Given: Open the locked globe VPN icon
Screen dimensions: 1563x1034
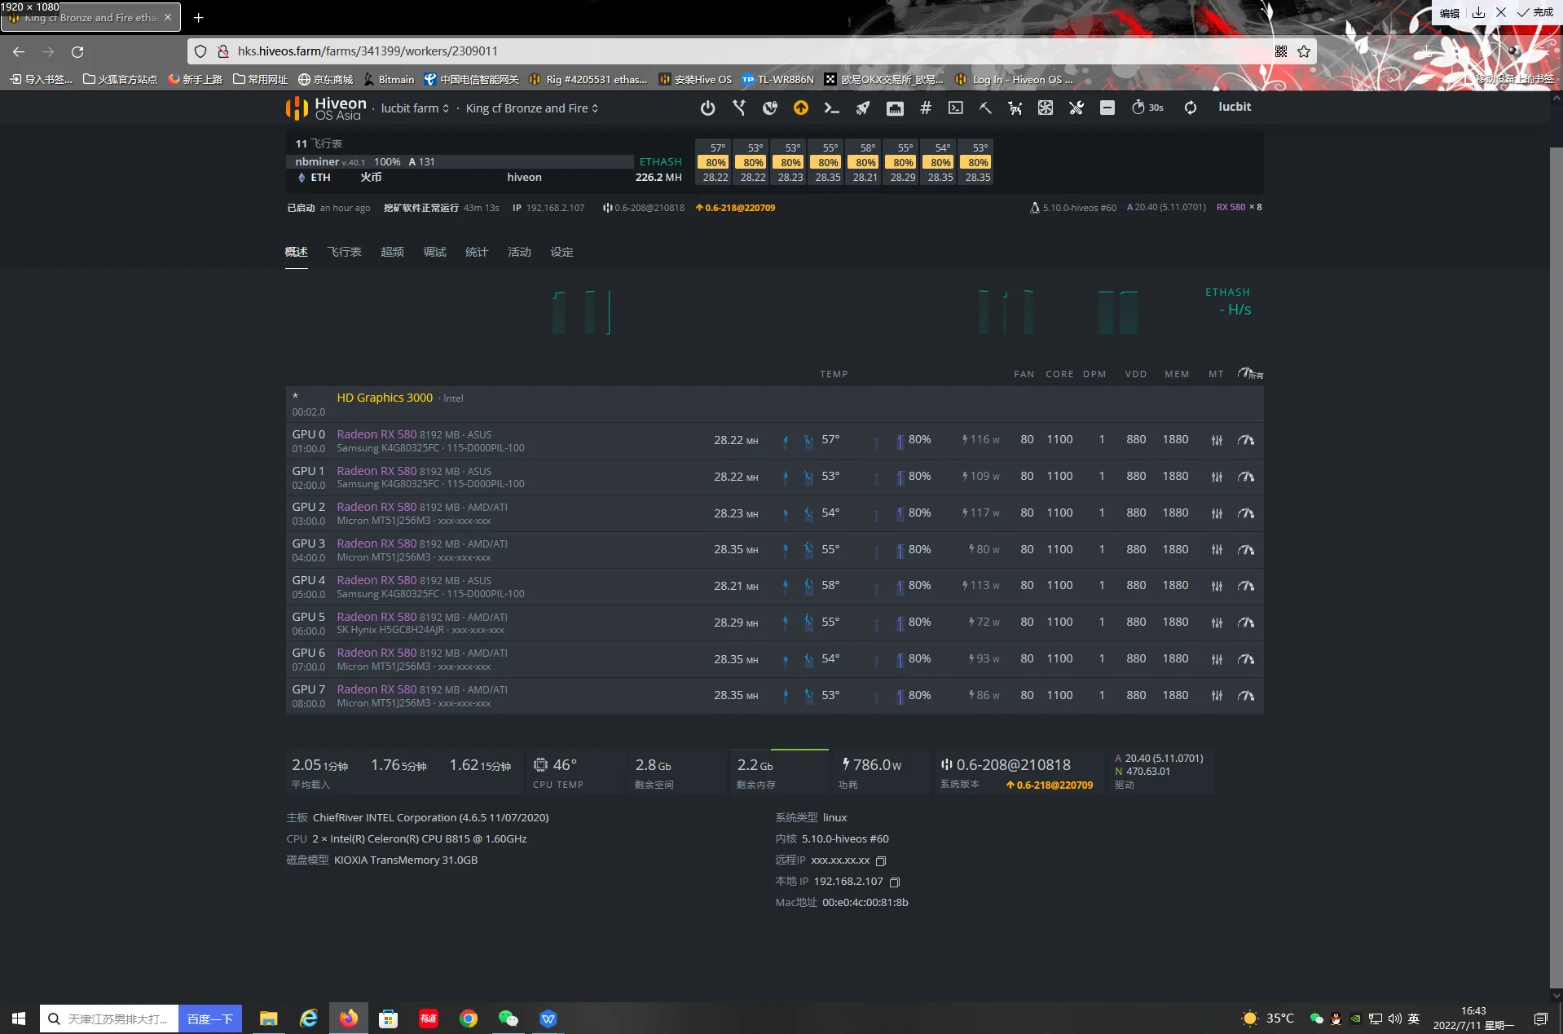Looking at the screenshot, I should [x=770, y=108].
